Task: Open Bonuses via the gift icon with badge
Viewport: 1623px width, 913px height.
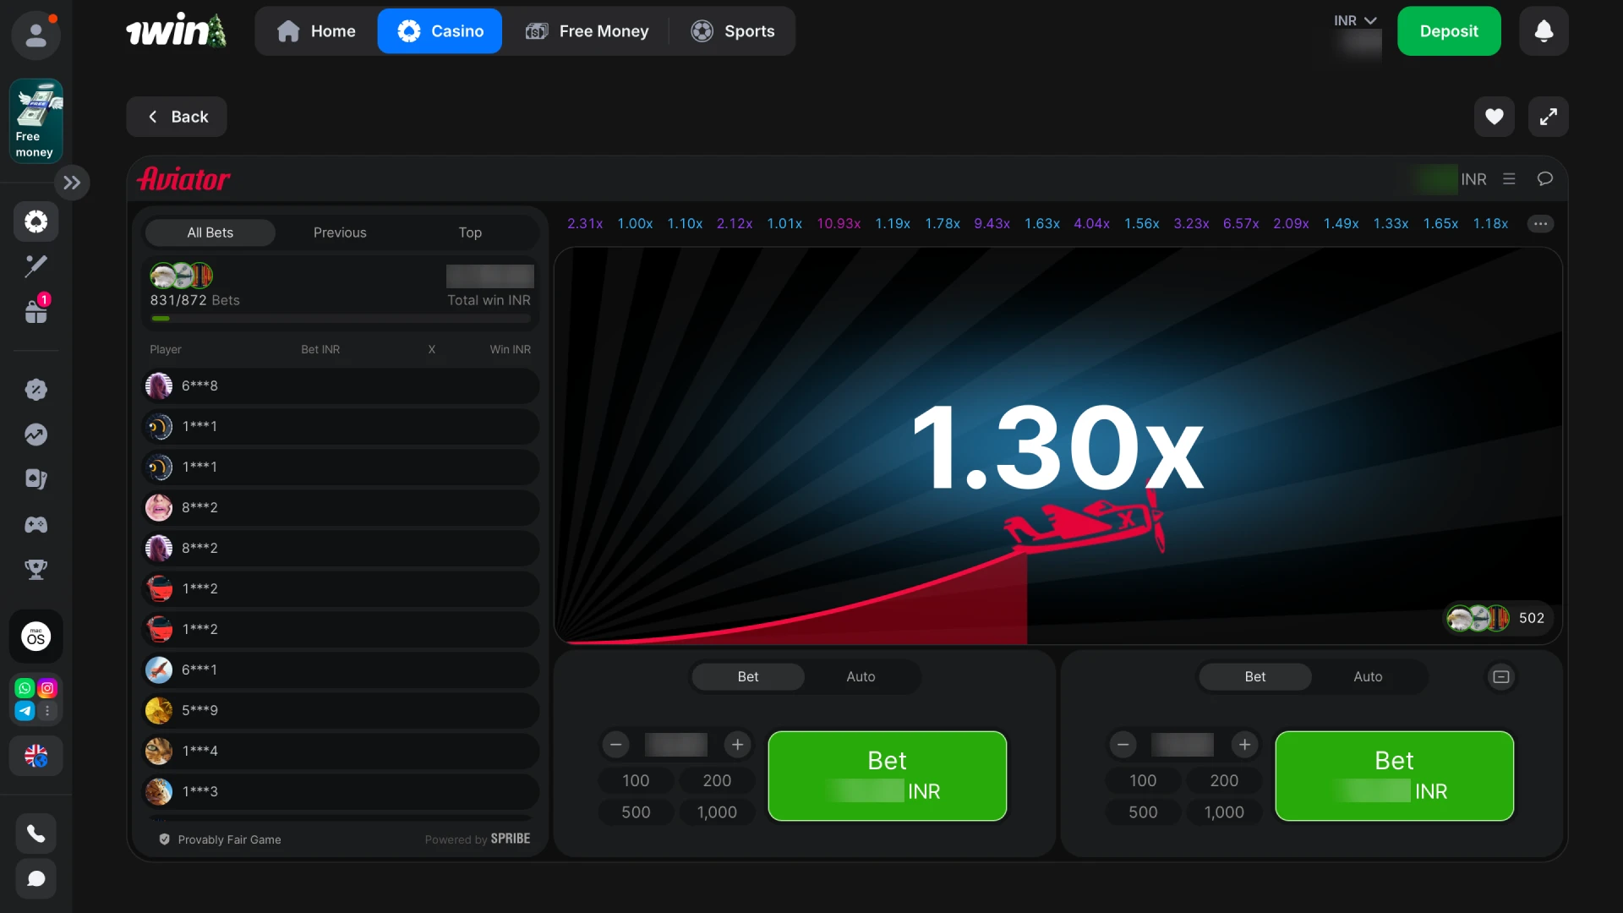Action: [x=36, y=310]
